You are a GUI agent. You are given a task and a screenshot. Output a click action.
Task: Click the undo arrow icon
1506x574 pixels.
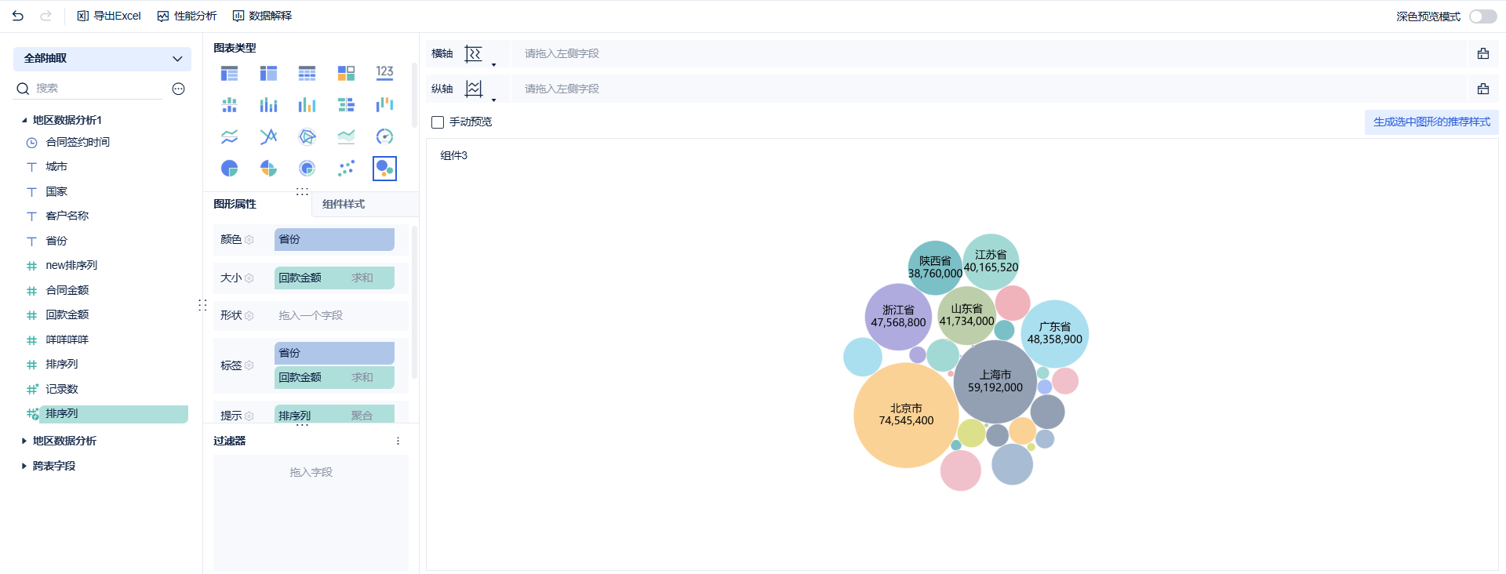pos(18,16)
